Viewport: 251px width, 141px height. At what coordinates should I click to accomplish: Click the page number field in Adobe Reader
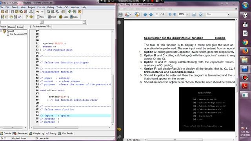tap(157, 14)
